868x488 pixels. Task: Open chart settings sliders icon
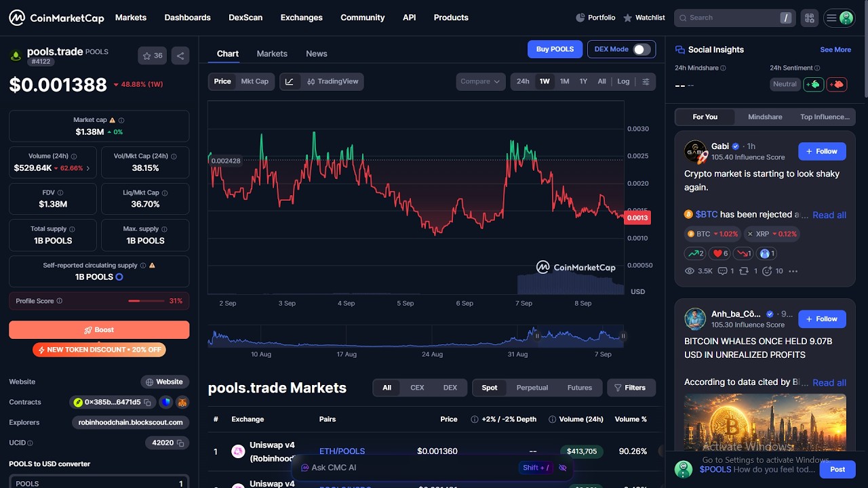click(646, 81)
